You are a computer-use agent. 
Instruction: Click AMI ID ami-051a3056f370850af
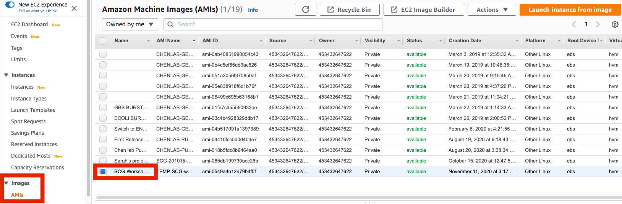click(229, 76)
